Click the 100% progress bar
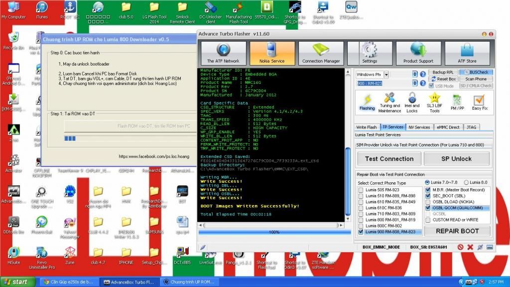 pos(274,232)
